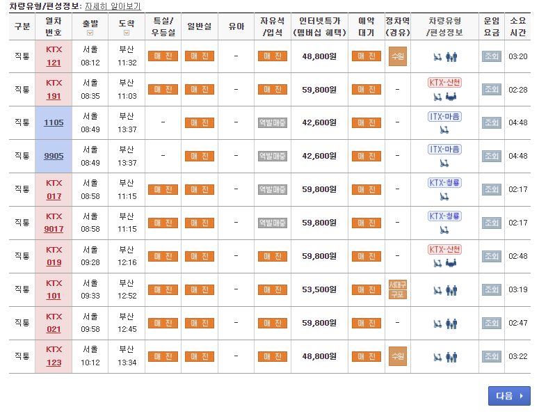Screen dimensions: 539x414
Task: Click ITX-마음 badge for train 1105
Action: pos(444,117)
